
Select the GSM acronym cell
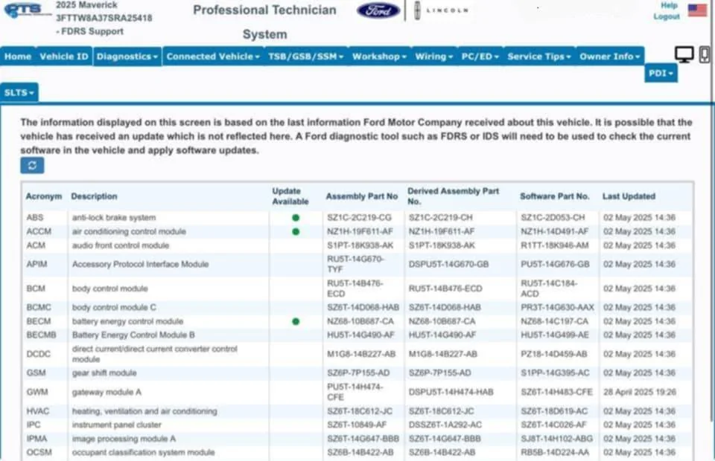click(x=36, y=373)
